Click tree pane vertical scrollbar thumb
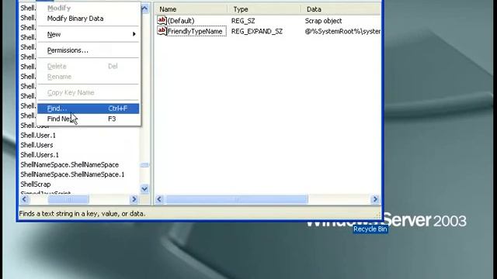This screenshot has width=497, height=279. [x=144, y=165]
